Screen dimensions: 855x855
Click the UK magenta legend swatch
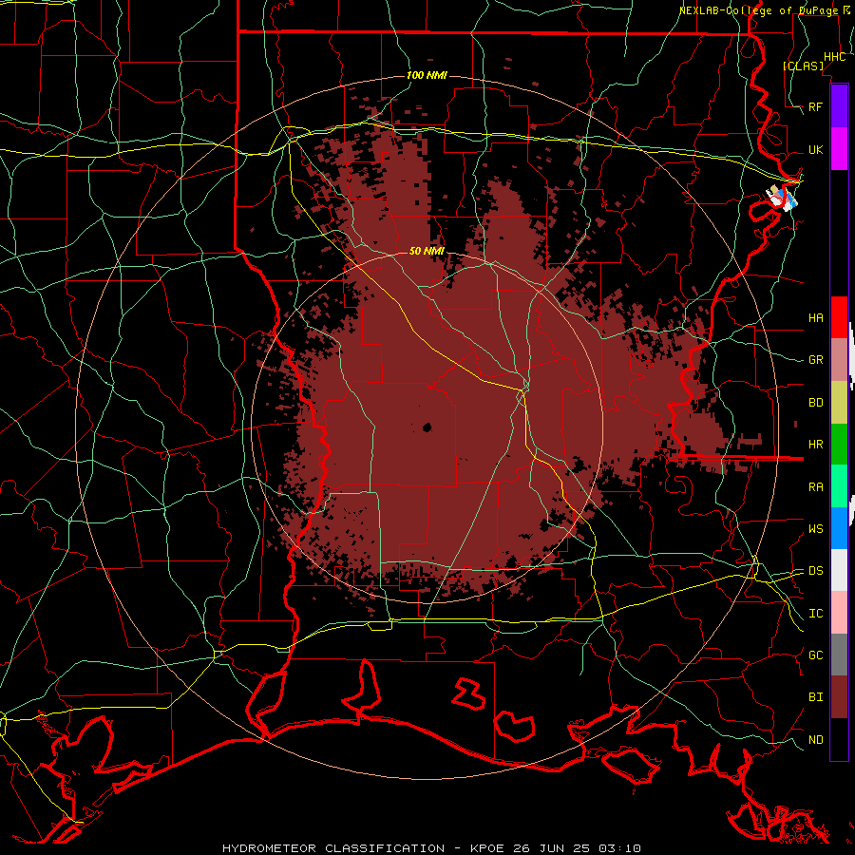(839, 149)
